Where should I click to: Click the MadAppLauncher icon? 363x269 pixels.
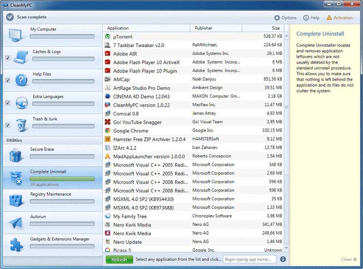(x=107, y=156)
